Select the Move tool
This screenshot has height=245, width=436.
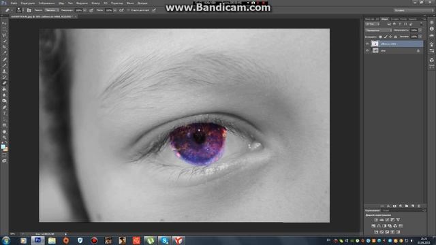click(x=4, y=23)
